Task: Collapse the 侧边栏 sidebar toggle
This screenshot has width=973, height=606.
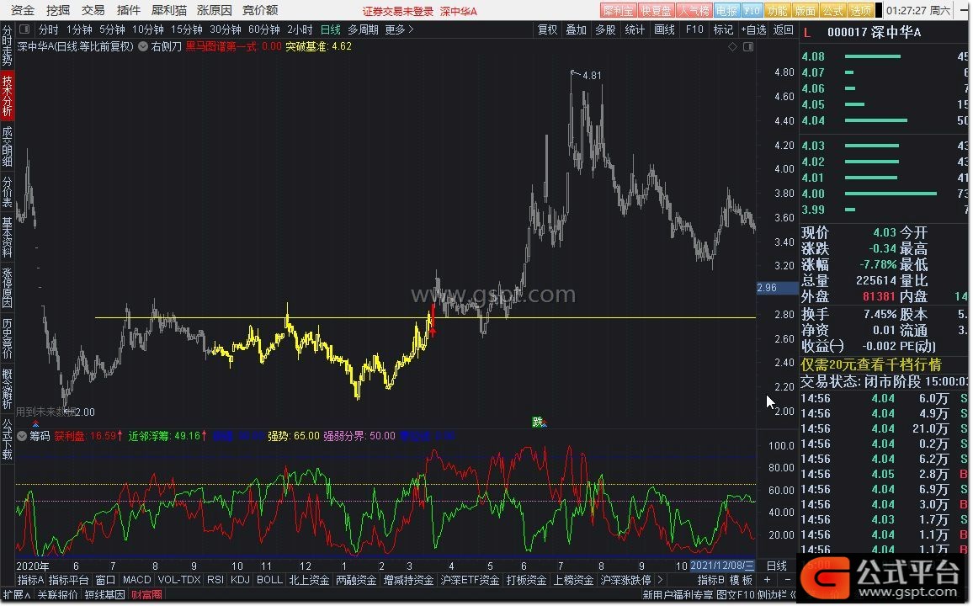Action: click(777, 595)
